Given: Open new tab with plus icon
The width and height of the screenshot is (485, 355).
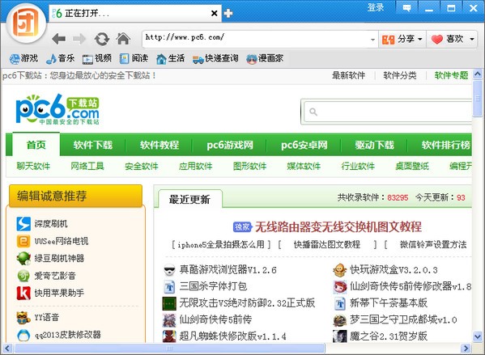Looking at the screenshot, I should point(228,13).
